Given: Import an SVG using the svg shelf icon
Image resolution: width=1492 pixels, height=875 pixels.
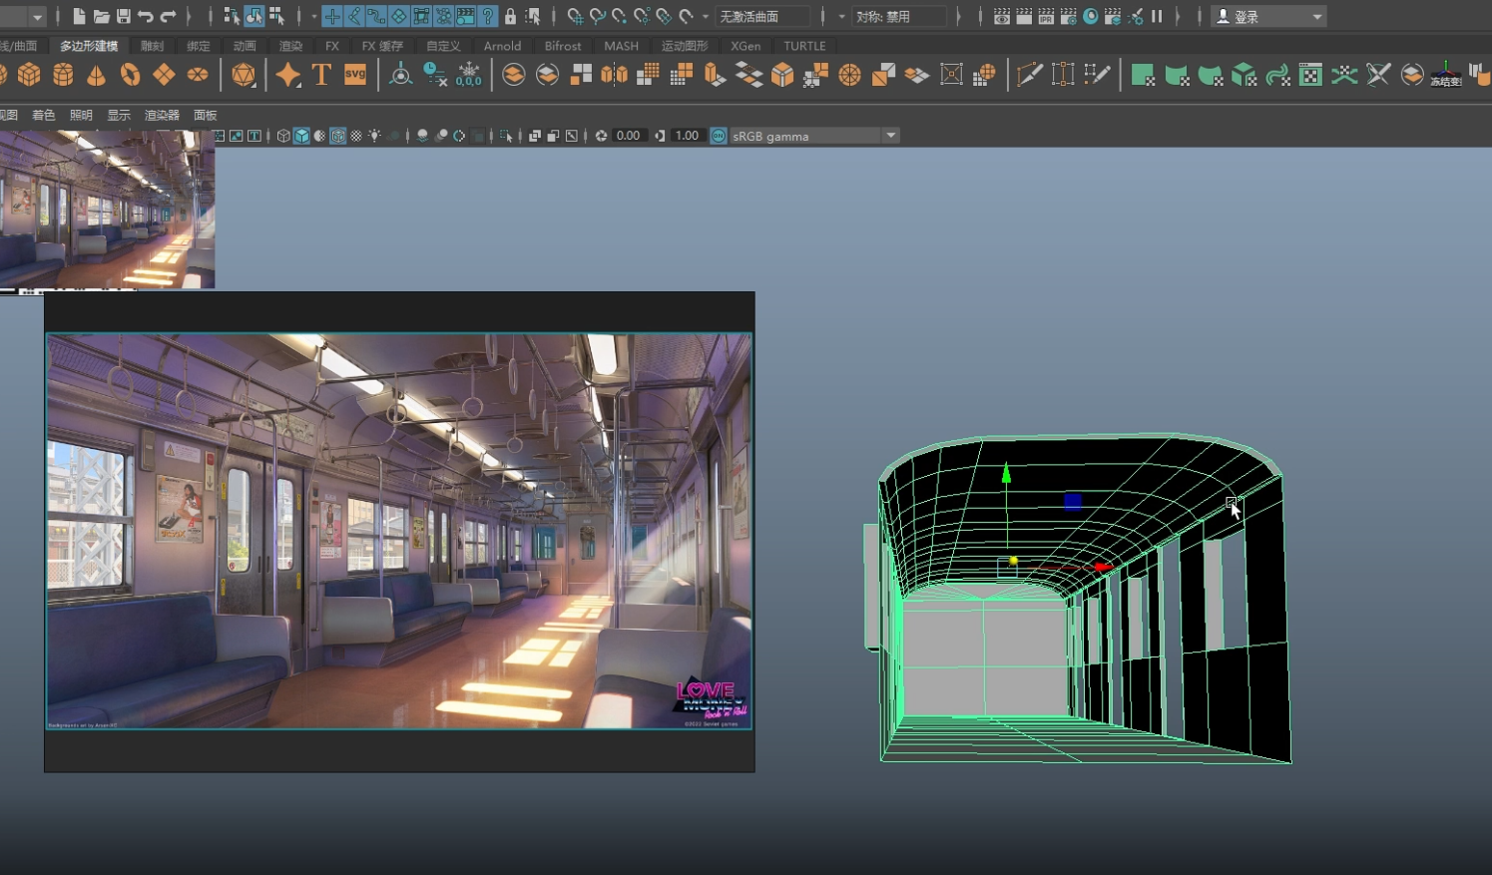Looking at the screenshot, I should click(355, 75).
